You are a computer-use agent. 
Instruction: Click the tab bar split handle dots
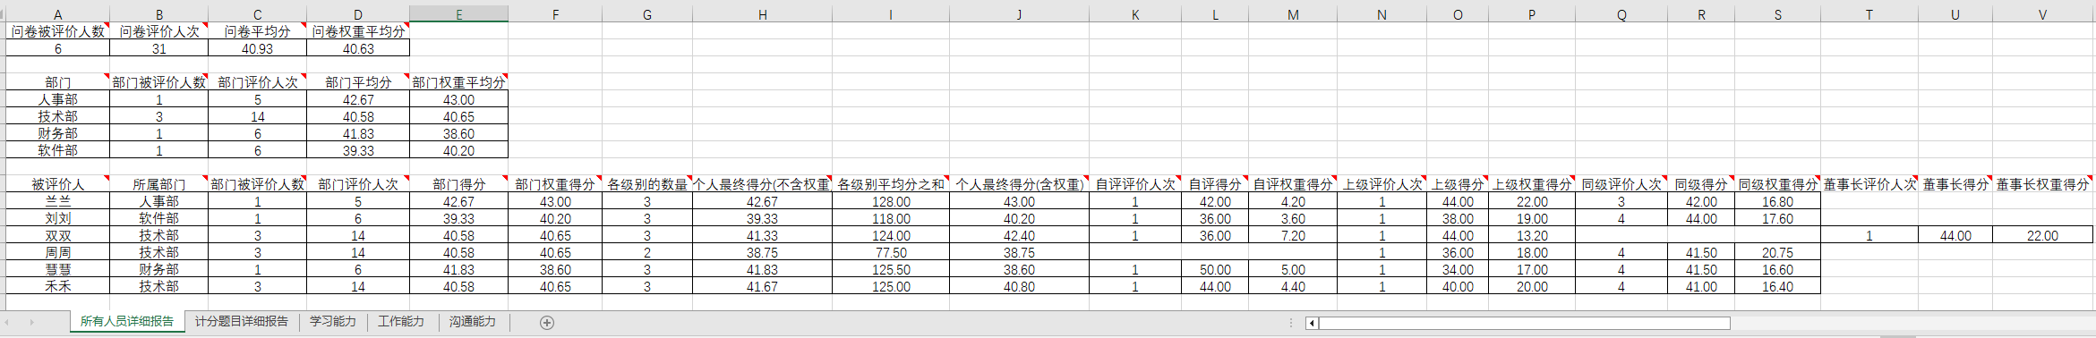click(x=1291, y=323)
